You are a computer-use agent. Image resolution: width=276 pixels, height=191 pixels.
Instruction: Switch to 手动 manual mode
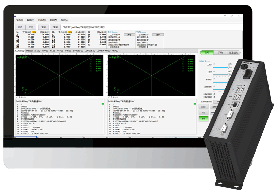pos(220,53)
